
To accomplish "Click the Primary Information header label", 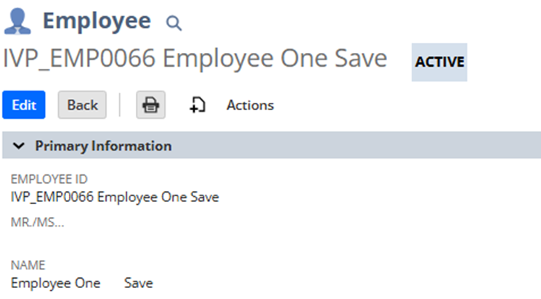I will pyautogui.click(x=103, y=146).
